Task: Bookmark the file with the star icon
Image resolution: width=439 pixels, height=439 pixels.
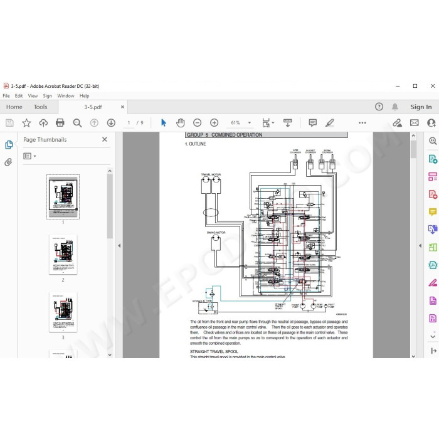Action: click(x=26, y=123)
